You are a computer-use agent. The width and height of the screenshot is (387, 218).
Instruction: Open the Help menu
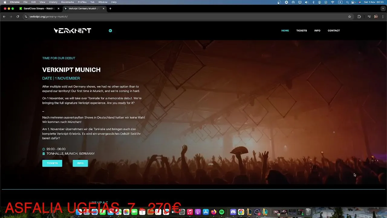coord(114,2)
